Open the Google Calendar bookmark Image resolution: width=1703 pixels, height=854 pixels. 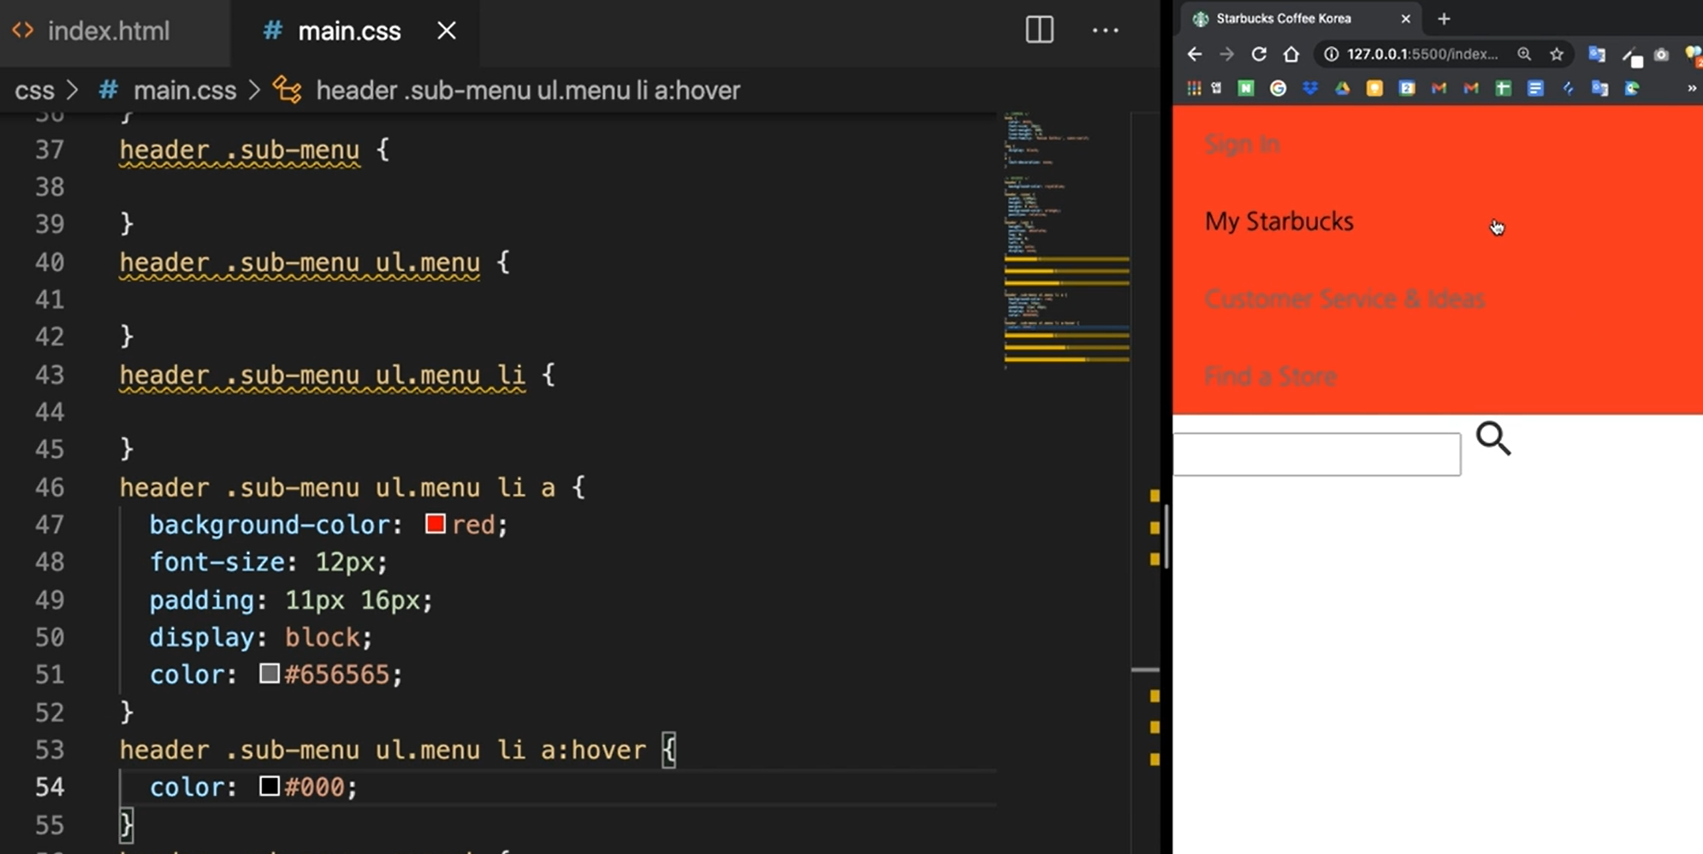click(1407, 88)
